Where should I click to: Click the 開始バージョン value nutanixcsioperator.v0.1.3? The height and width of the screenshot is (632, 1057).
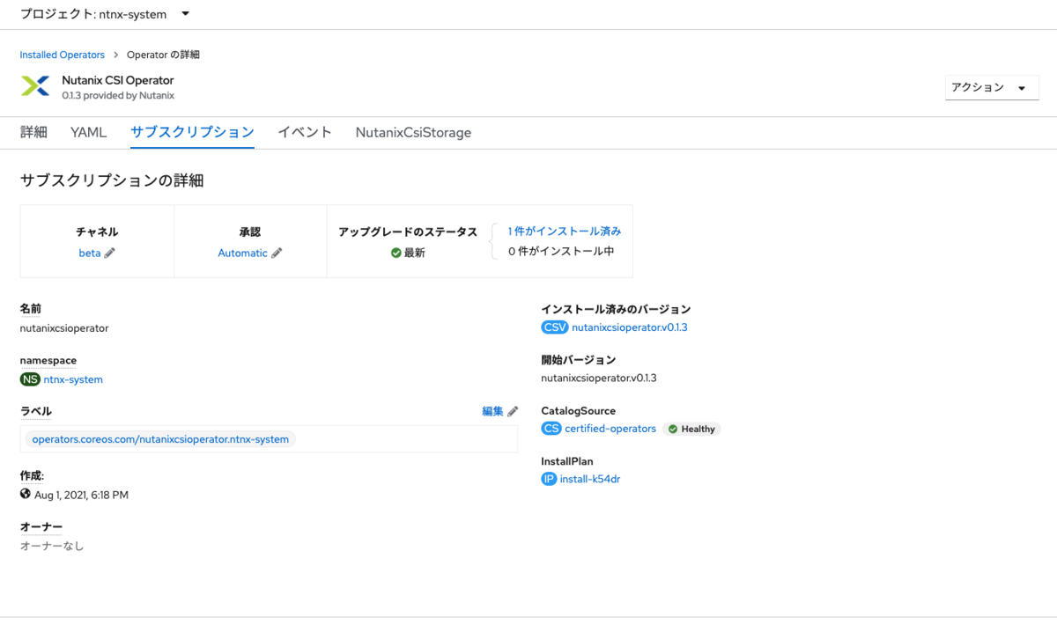click(599, 378)
